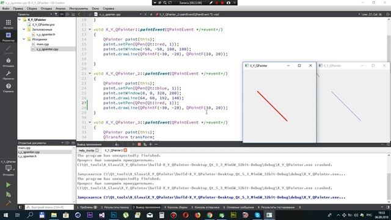The image size is (391, 220).
Task: Click the Быстрый поиск locator field
Action: coord(49,207)
